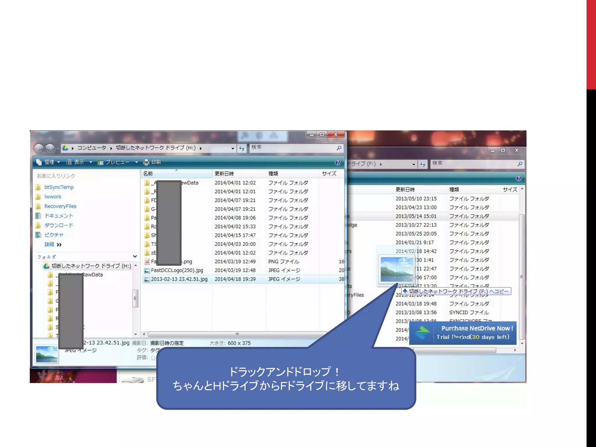
Task: Select the 2013-02-13 23.42.51.jpg file
Action: pyautogui.click(x=179, y=279)
